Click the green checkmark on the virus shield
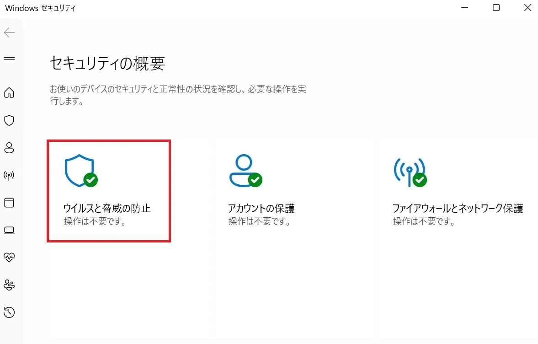This screenshot has height=344, width=538. (x=90, y=180)
